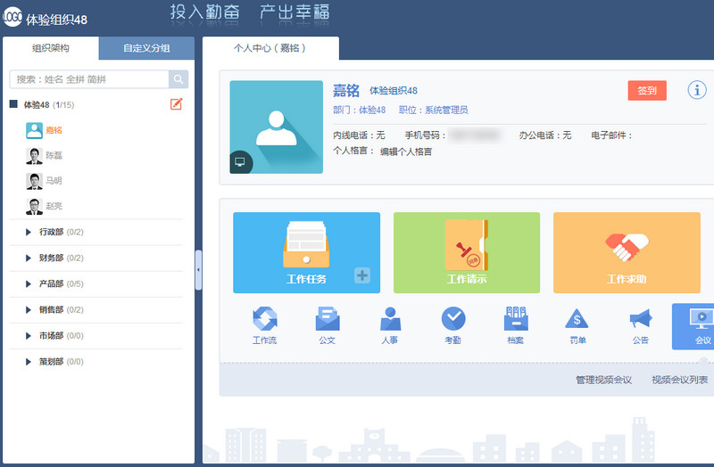The height and width of the screenshot is (467, 714).
Task: Click the info icon next to 签到
Action: point(696,90)
